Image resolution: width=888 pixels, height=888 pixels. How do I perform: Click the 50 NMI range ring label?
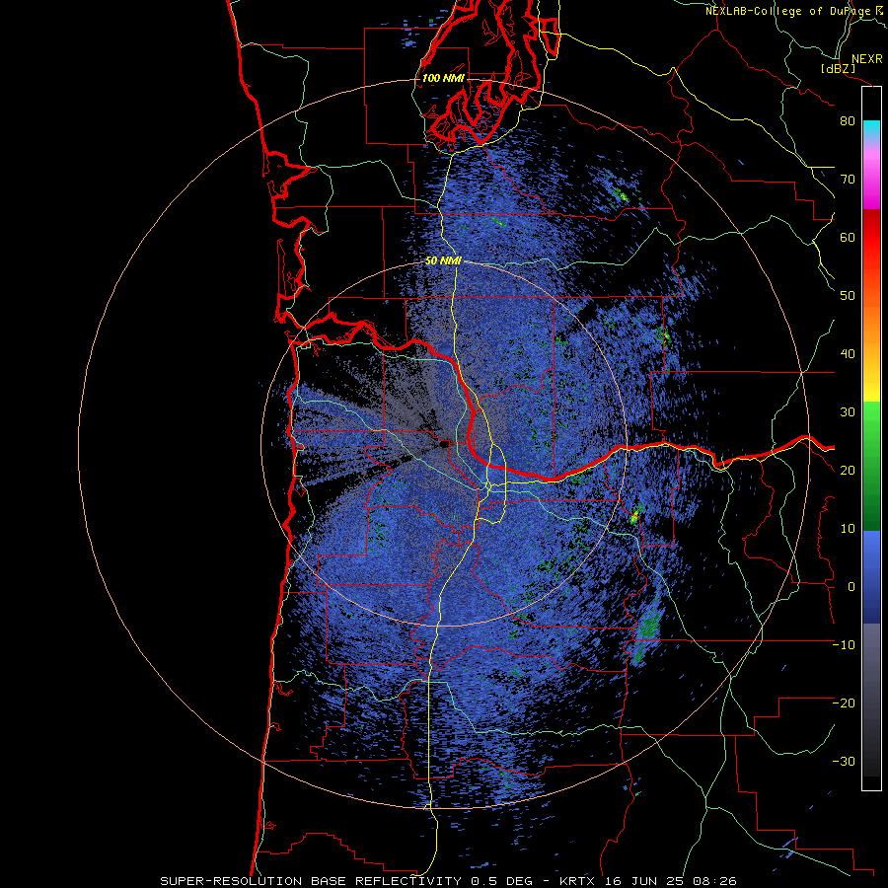point(443,261)
